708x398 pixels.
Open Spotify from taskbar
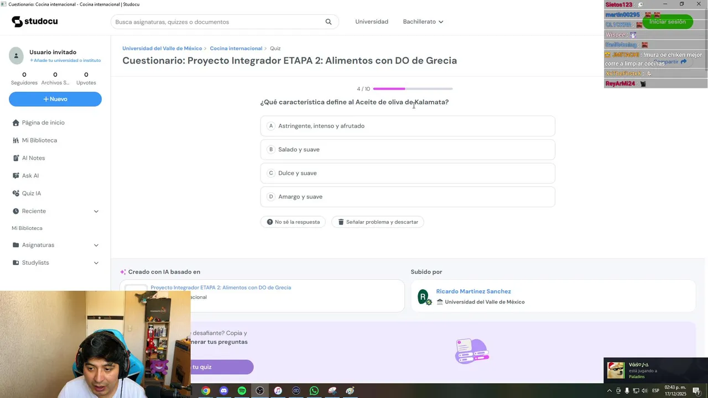pos(242,391)
